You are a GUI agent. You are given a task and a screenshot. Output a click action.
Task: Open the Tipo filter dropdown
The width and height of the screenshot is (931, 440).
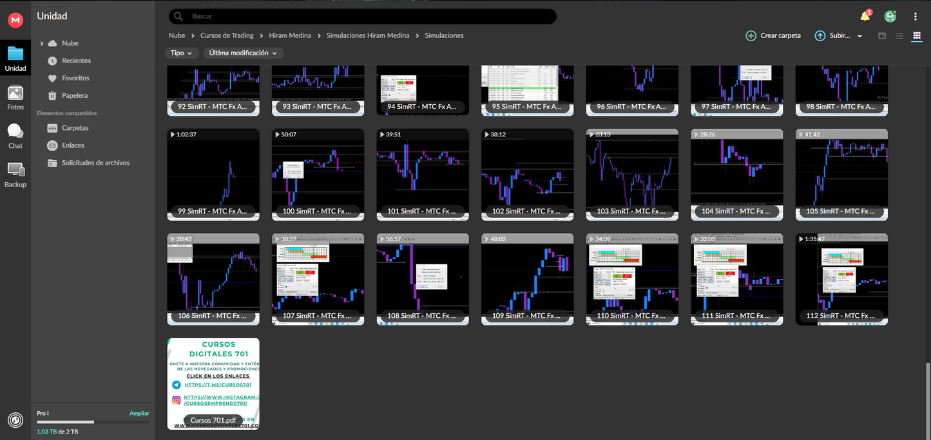click(181, 53)
